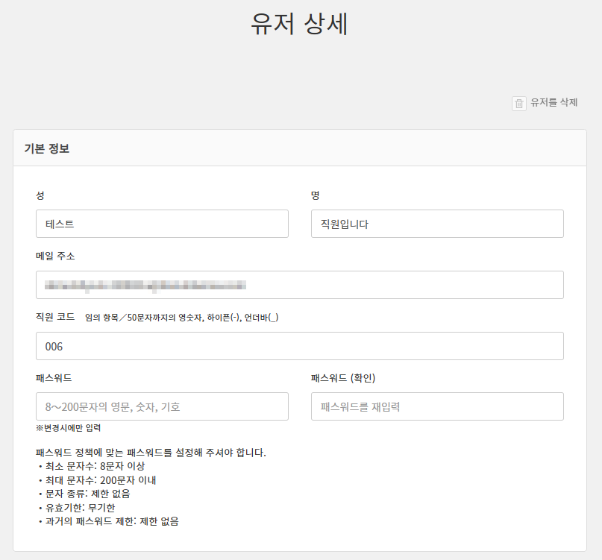602x560 pixels.
Task: Click the 메일 주소 label
Action: point(55,256)
